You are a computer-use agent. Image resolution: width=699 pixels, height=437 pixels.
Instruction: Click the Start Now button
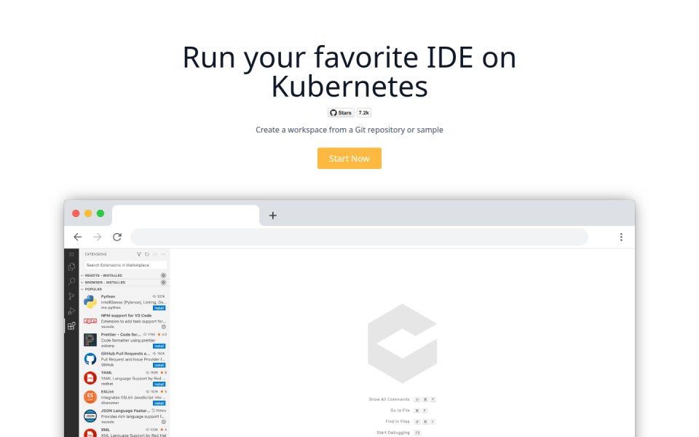(349, 158)
